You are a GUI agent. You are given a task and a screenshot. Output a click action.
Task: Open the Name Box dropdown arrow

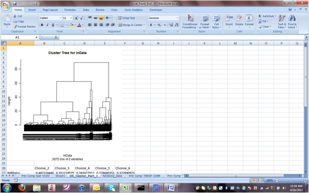(x=36, y=37)
